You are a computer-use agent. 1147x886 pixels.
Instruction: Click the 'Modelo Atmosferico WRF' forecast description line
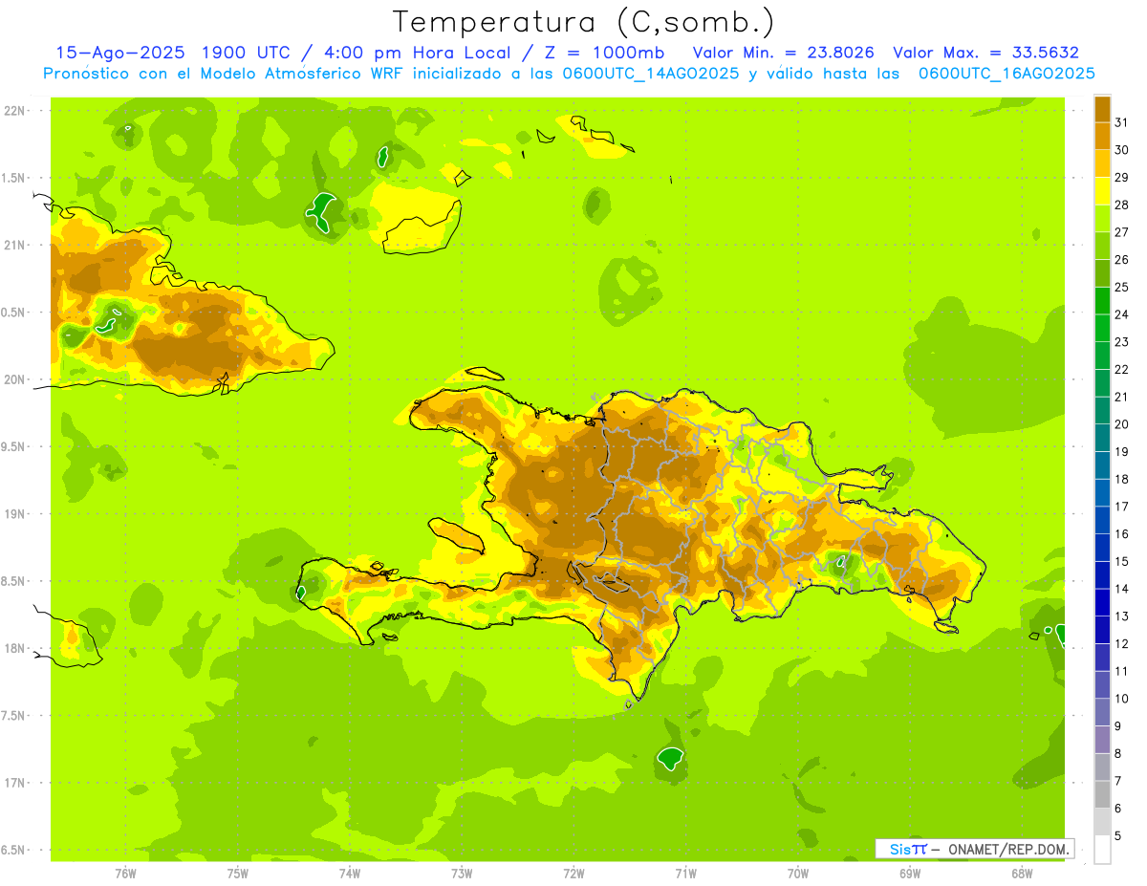[569, 74]
